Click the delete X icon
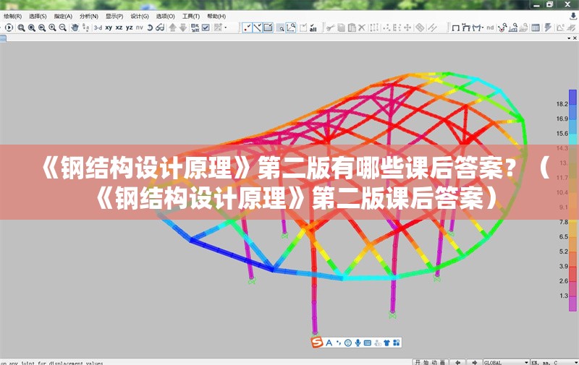Screen dimensions: 579x365 pyautogui.click(x=362, y=27)
